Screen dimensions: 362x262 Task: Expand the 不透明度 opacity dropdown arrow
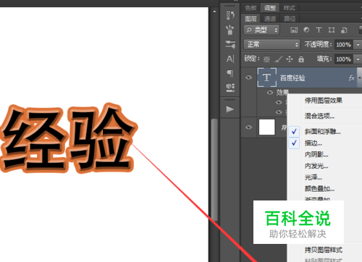[x=358, y=45]
